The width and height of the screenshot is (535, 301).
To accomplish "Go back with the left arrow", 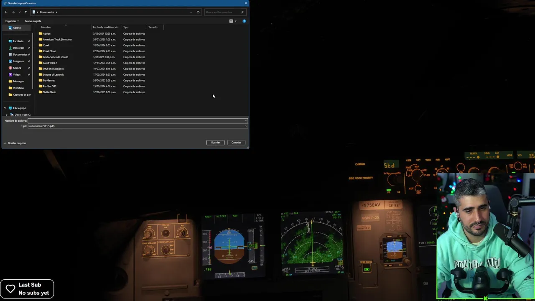I will tap(6, 12).
